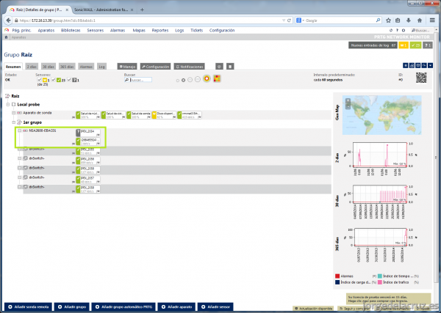This screenshot has width=441, height=313.
Task: Toggle the unknown sensors filter checkbox
Action: pyautogui.click(x=69, y=80)
